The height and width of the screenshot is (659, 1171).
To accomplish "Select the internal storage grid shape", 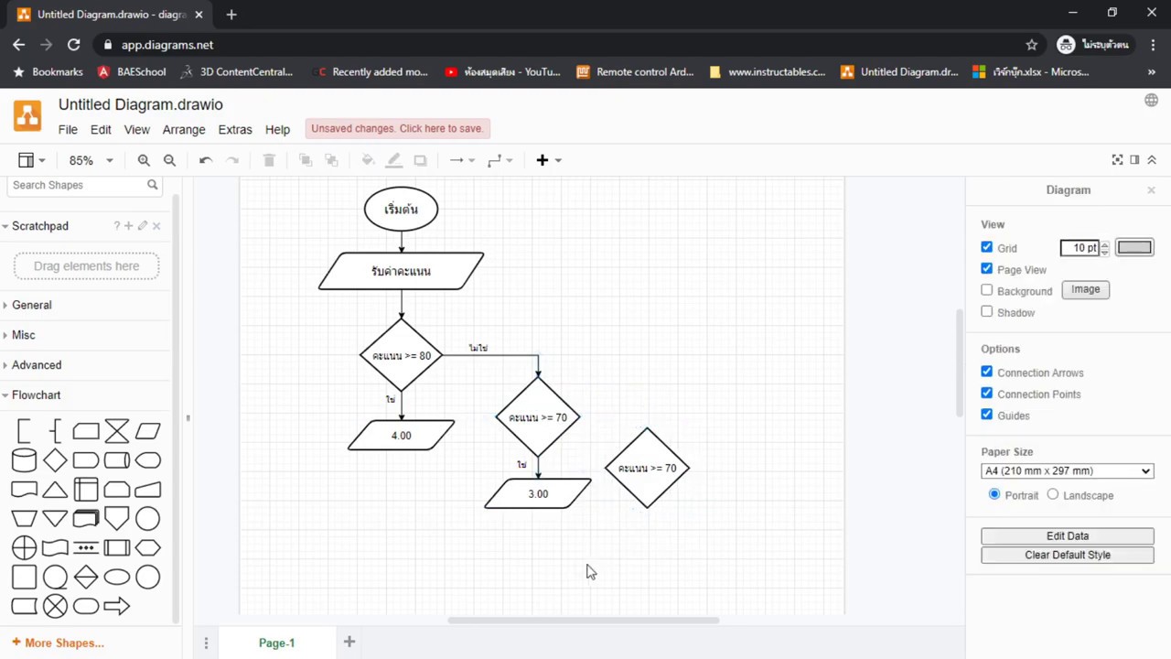I will pos(86,490).
